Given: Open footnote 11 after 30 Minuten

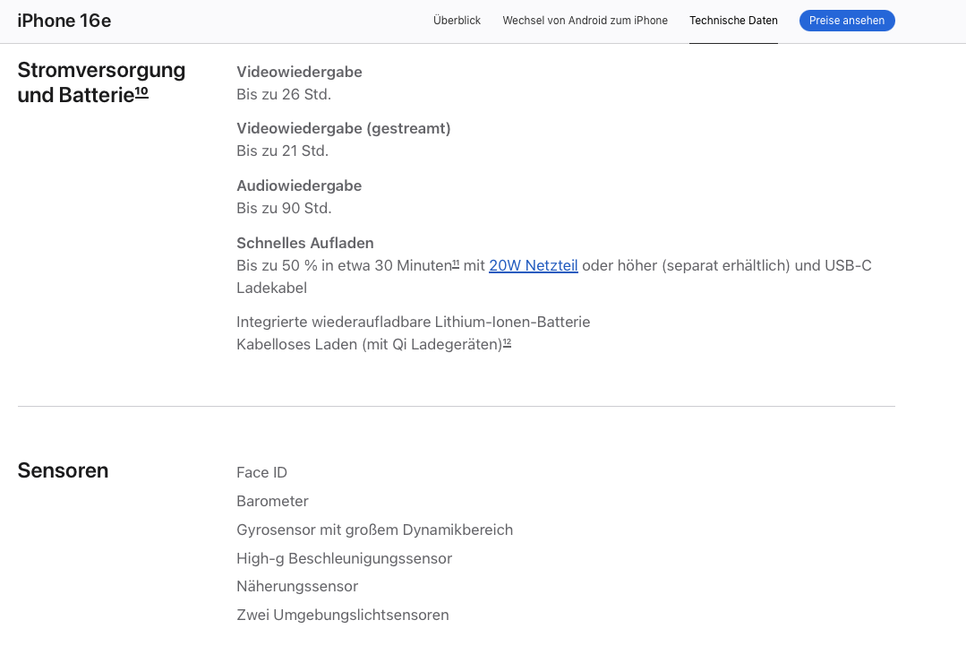Looking at the screenshot, I should (456, 263).
